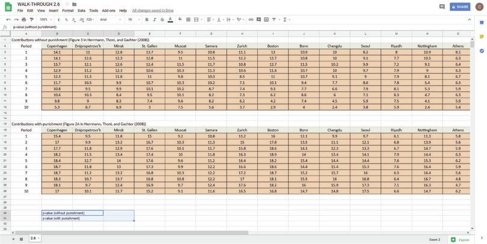
Task: Click the SHARE button
Action: (460, 7)
